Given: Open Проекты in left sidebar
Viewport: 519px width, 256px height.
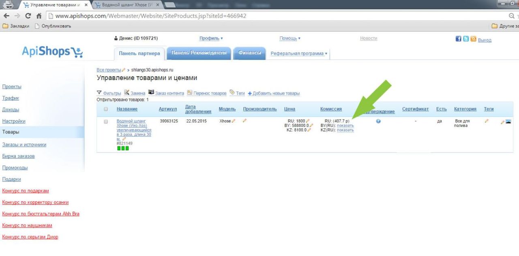Looking at the screenshot, I should tap(12, 87).
